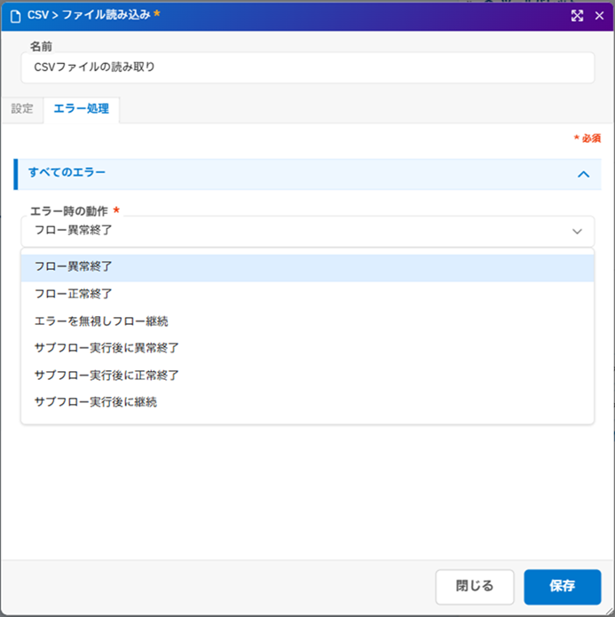Collapse section using the up chevron icon
This screenshot has width=615, height=617.
coord(583,174)
